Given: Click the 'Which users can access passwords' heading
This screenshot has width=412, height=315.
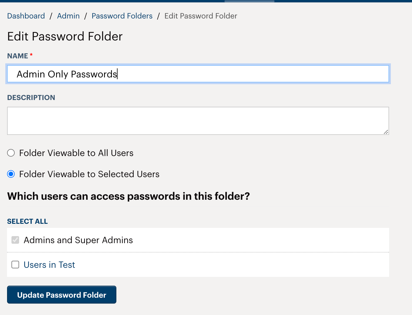Looking at the screenshot, I should pyautogui.click(x=128, y=196).
